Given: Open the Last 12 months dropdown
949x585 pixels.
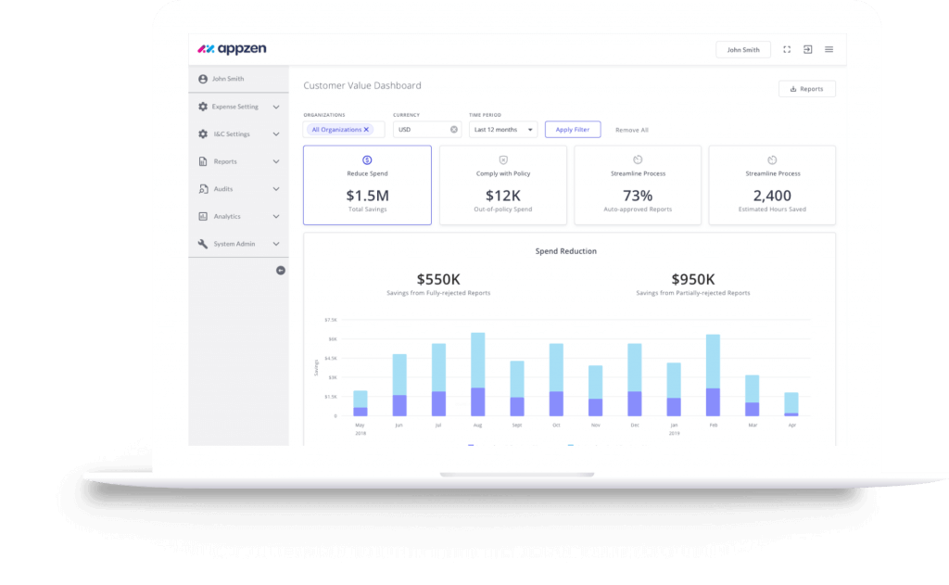Looking at the screenshot, I should point(502,129).
